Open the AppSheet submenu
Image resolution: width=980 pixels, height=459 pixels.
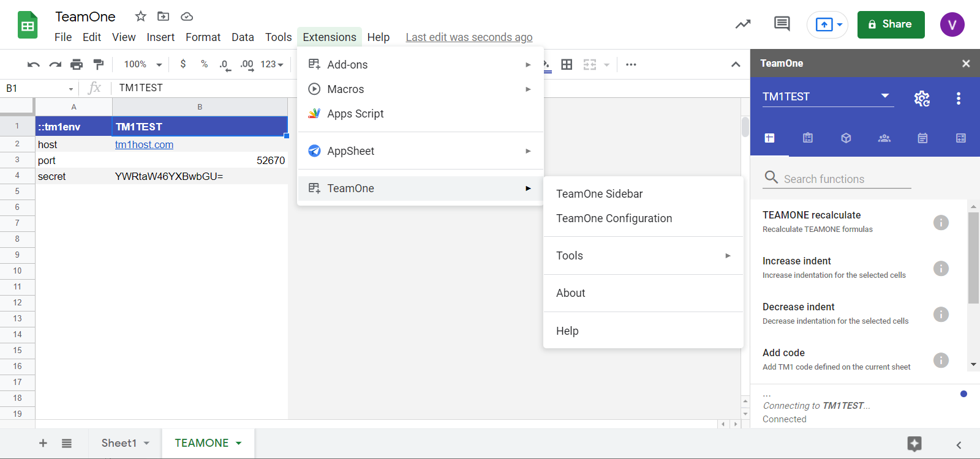click(420, 151)
